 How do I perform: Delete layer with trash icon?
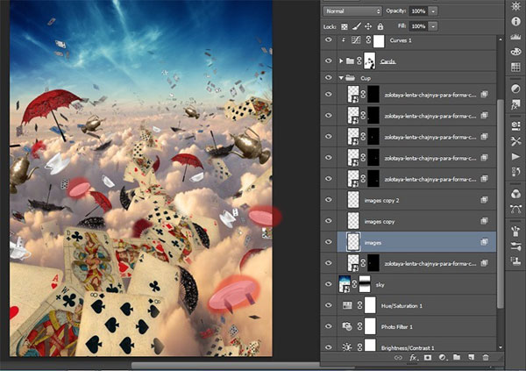click(x=486, y=358)
